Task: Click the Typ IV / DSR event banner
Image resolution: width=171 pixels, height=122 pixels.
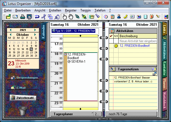Action: (x=73, y=31)
